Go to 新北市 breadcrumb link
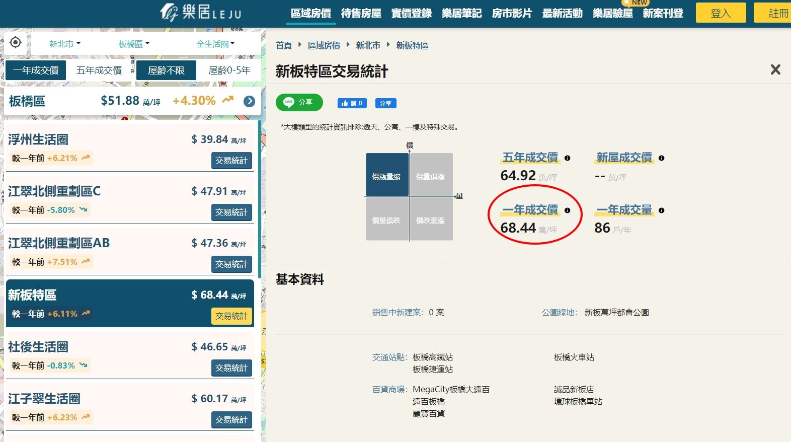Image resolution: width=791 pixels, height=442 pixels. click(368, 45)
